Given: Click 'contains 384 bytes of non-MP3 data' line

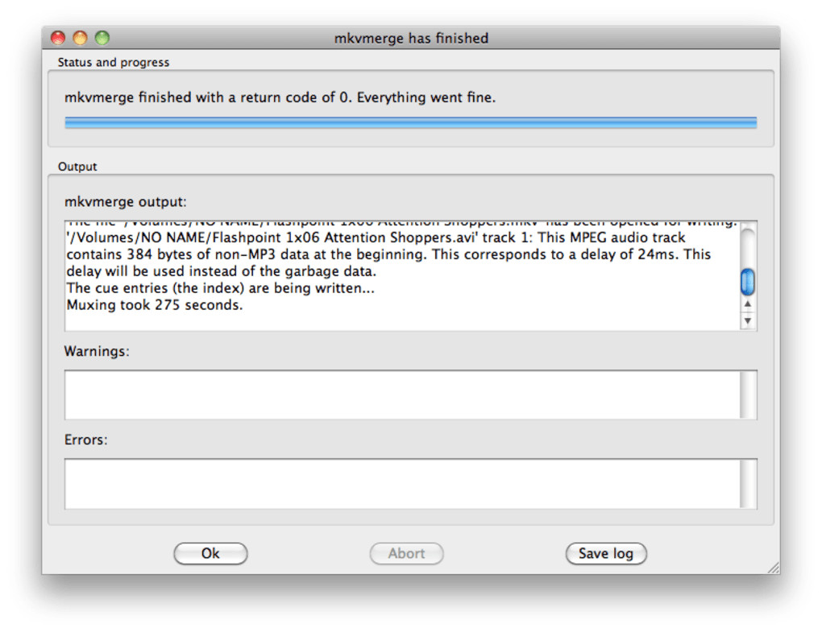Looking at the screenshot, I should 388,254.
